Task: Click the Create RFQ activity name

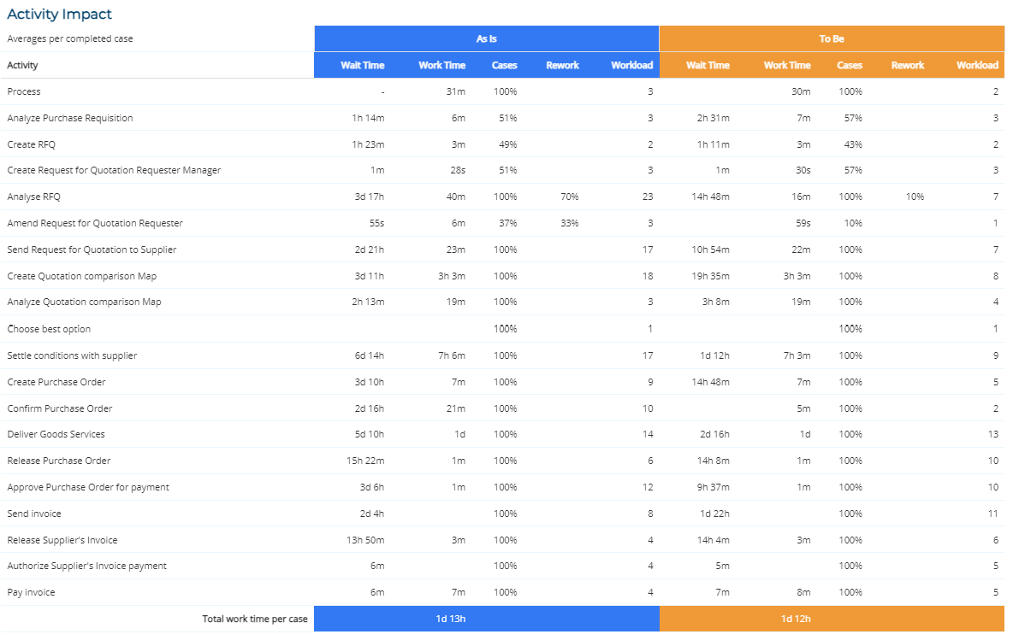Action: (x=32, y=144)
